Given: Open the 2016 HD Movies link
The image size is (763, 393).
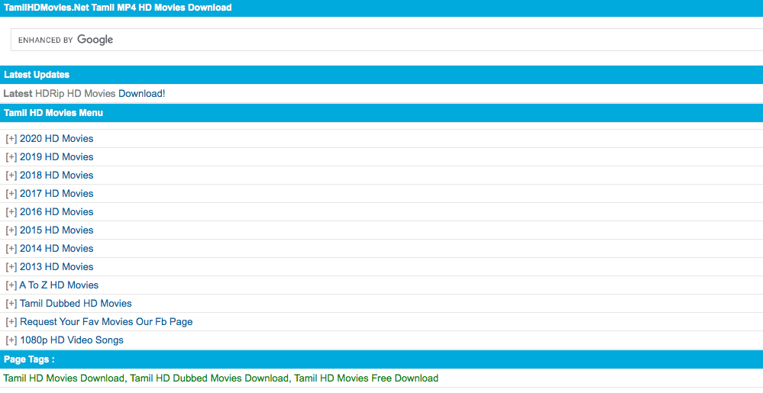Looking at the screenshot, I should [57, 212].
